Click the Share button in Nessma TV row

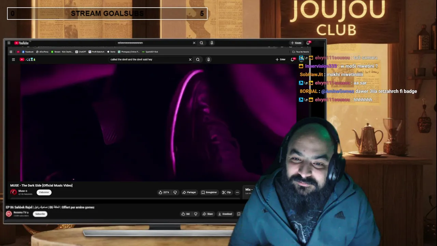pyautogui.click(x=208, y=214)
